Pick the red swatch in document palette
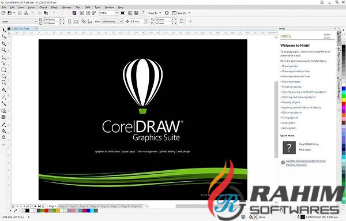Image resolution: width=346 pixels, height=221 pixels. [x=46, y=211]
